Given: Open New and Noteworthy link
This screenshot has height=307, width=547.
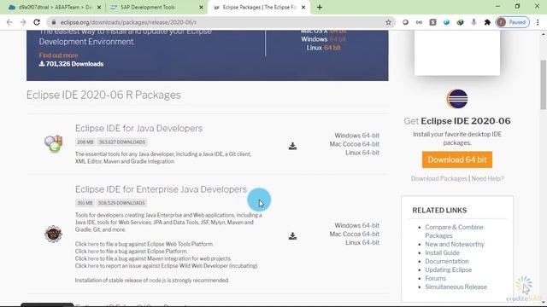Looking at the screenshot, I should coord(455,245).
